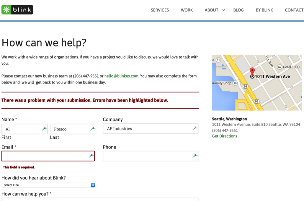Click autofill icon in Last name field

93,129
